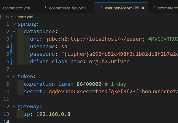Click the value 86400000
This screenshot has width=178, height=123.
click(89, 84)
